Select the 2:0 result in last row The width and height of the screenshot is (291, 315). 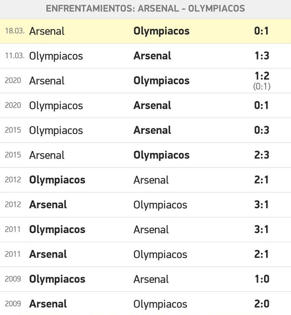click(262, 304)
